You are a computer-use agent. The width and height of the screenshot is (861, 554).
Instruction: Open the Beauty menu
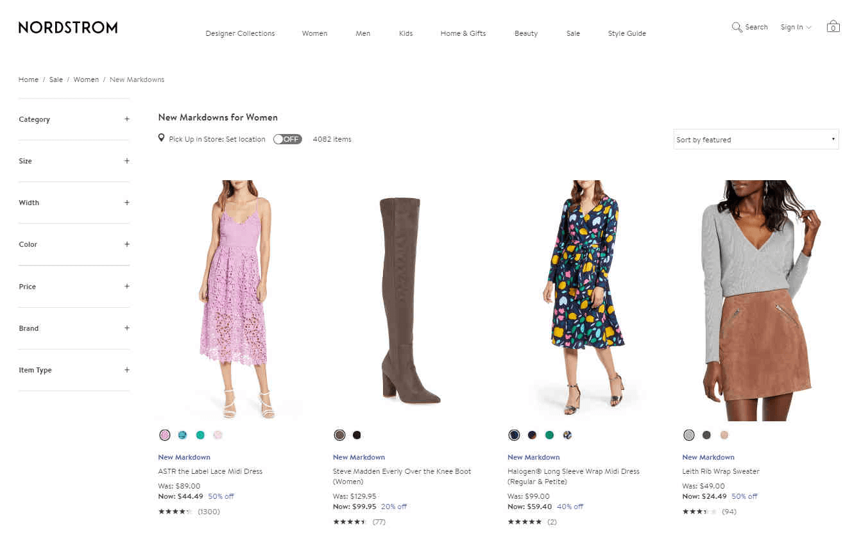526,33
